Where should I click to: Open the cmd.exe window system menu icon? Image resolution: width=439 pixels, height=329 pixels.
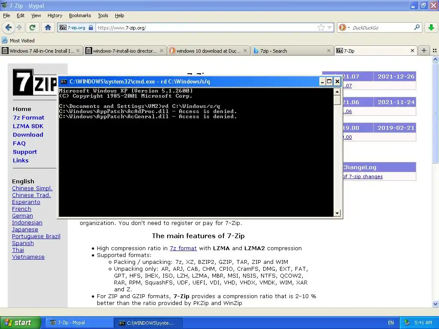[x=63, y=81]
